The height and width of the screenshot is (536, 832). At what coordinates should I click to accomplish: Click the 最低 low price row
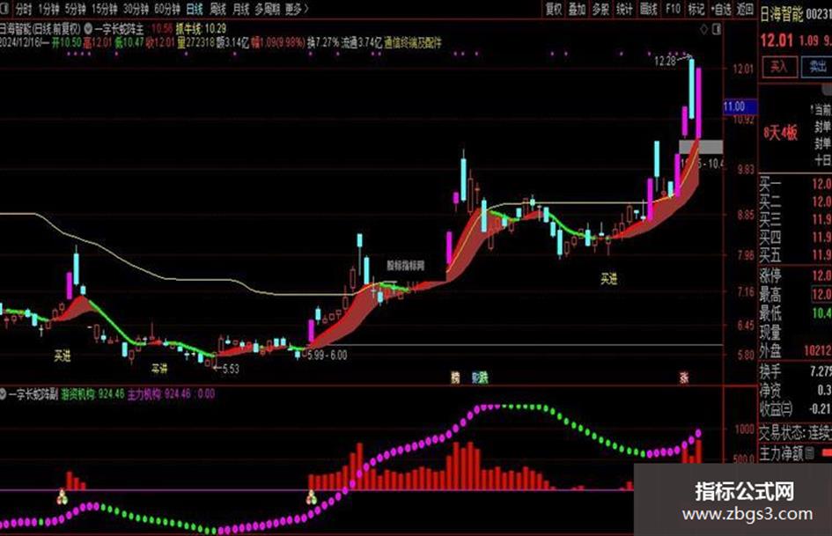795,313
